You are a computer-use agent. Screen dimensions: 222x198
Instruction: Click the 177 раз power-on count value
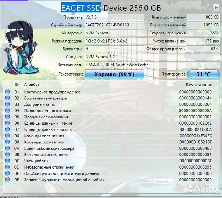click(203, 41)
